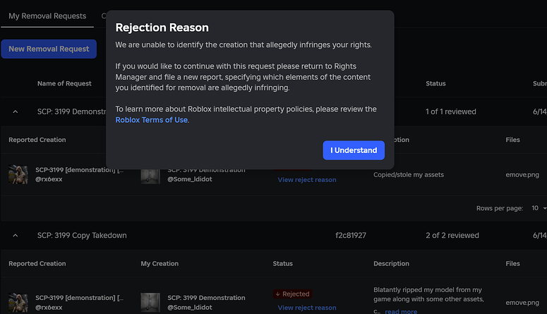The width and height of the screenshot is (547, 314).
Task: Click the Status column header at top
Action: tap(435, 83)
